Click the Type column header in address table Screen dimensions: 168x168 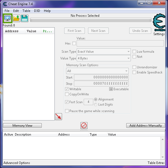[x=98, y=134]
